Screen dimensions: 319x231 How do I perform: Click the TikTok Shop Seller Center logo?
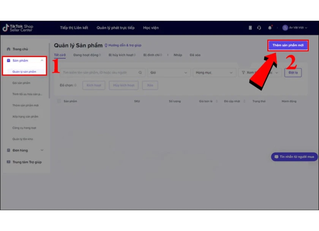point(18,28)
